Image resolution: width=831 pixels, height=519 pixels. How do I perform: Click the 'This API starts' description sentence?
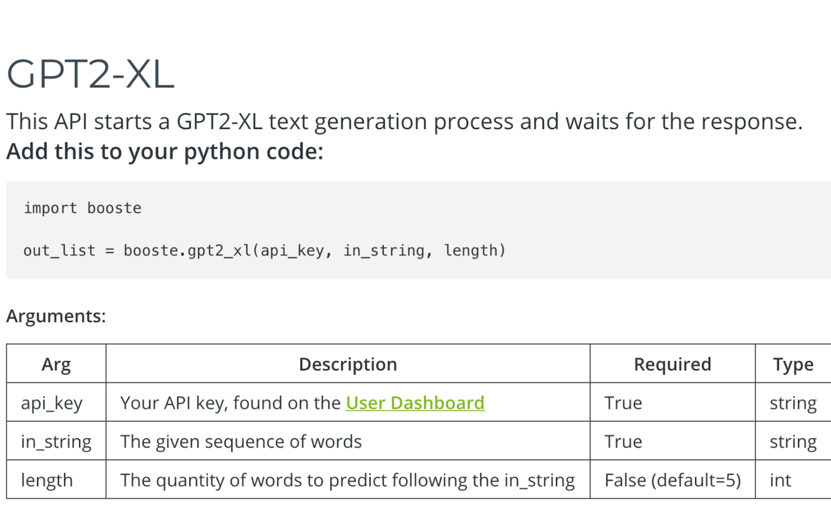pos(404,122)
